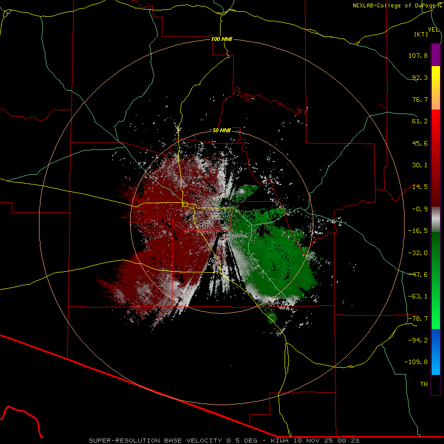
Task: Click the VEL legend title
Action: [x=433, y=30]
